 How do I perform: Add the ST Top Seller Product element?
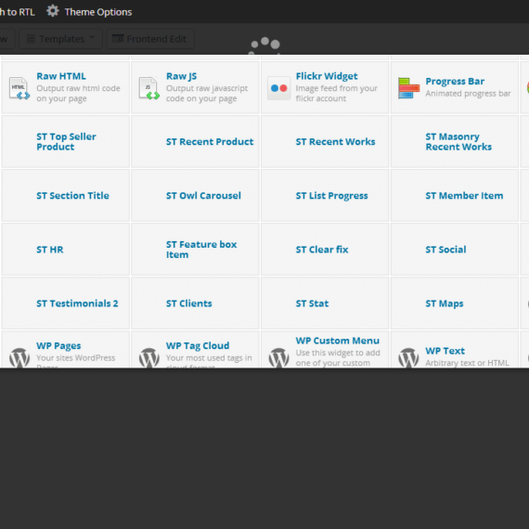coord(66,142)
